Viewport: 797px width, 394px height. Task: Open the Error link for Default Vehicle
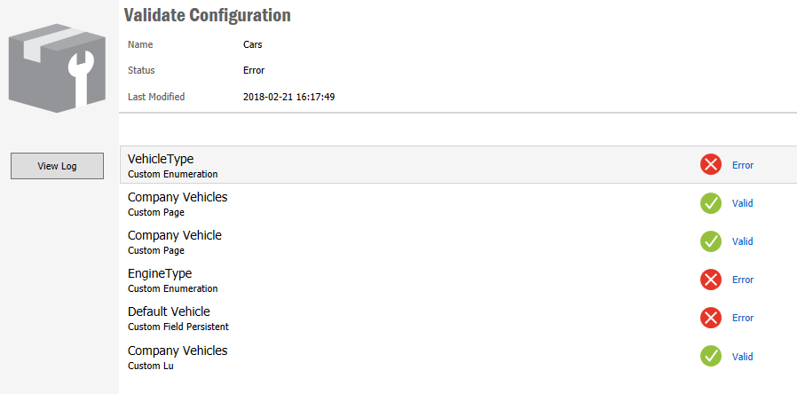click(x=742, y=318)
